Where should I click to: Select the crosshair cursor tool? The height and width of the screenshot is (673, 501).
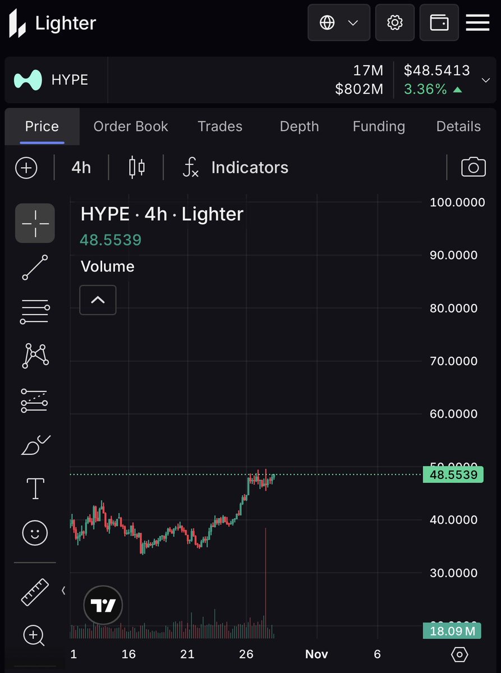tap(35, 223)
